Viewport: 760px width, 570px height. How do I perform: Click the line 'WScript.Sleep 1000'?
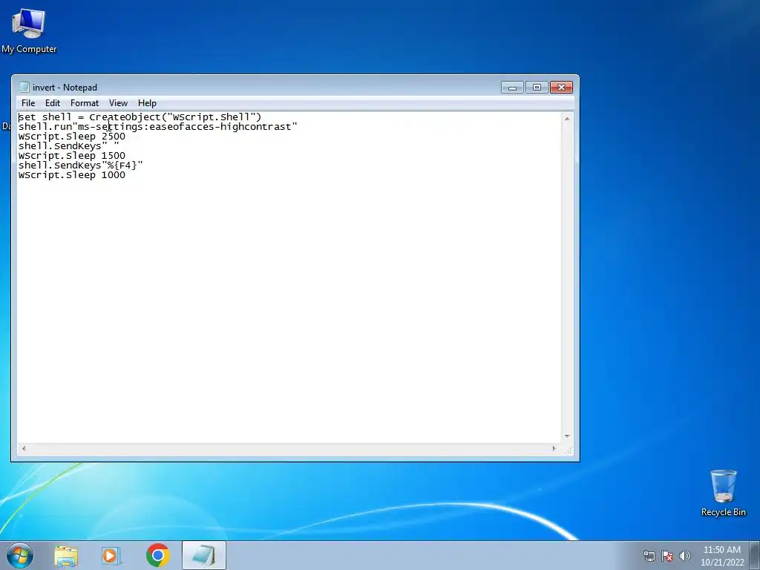(x=72, y=175)
